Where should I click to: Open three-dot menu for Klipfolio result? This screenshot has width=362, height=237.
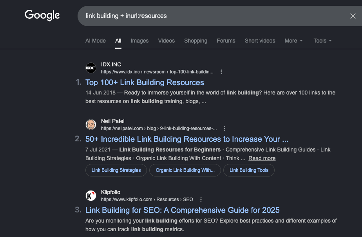[x=201, y=200]
